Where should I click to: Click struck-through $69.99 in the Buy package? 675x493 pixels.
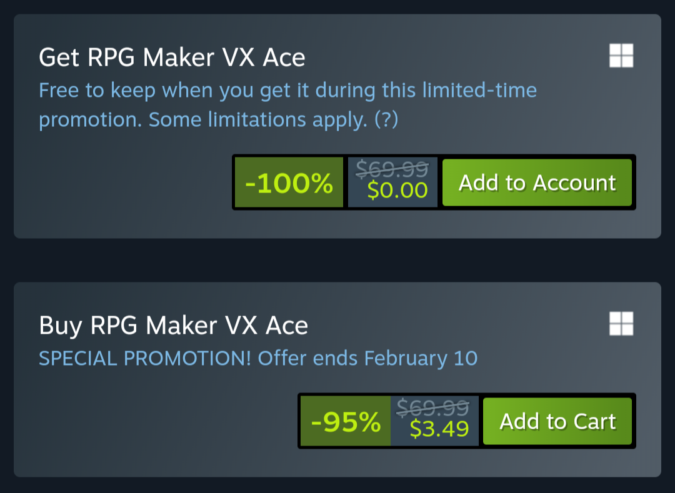pos(432,407)
